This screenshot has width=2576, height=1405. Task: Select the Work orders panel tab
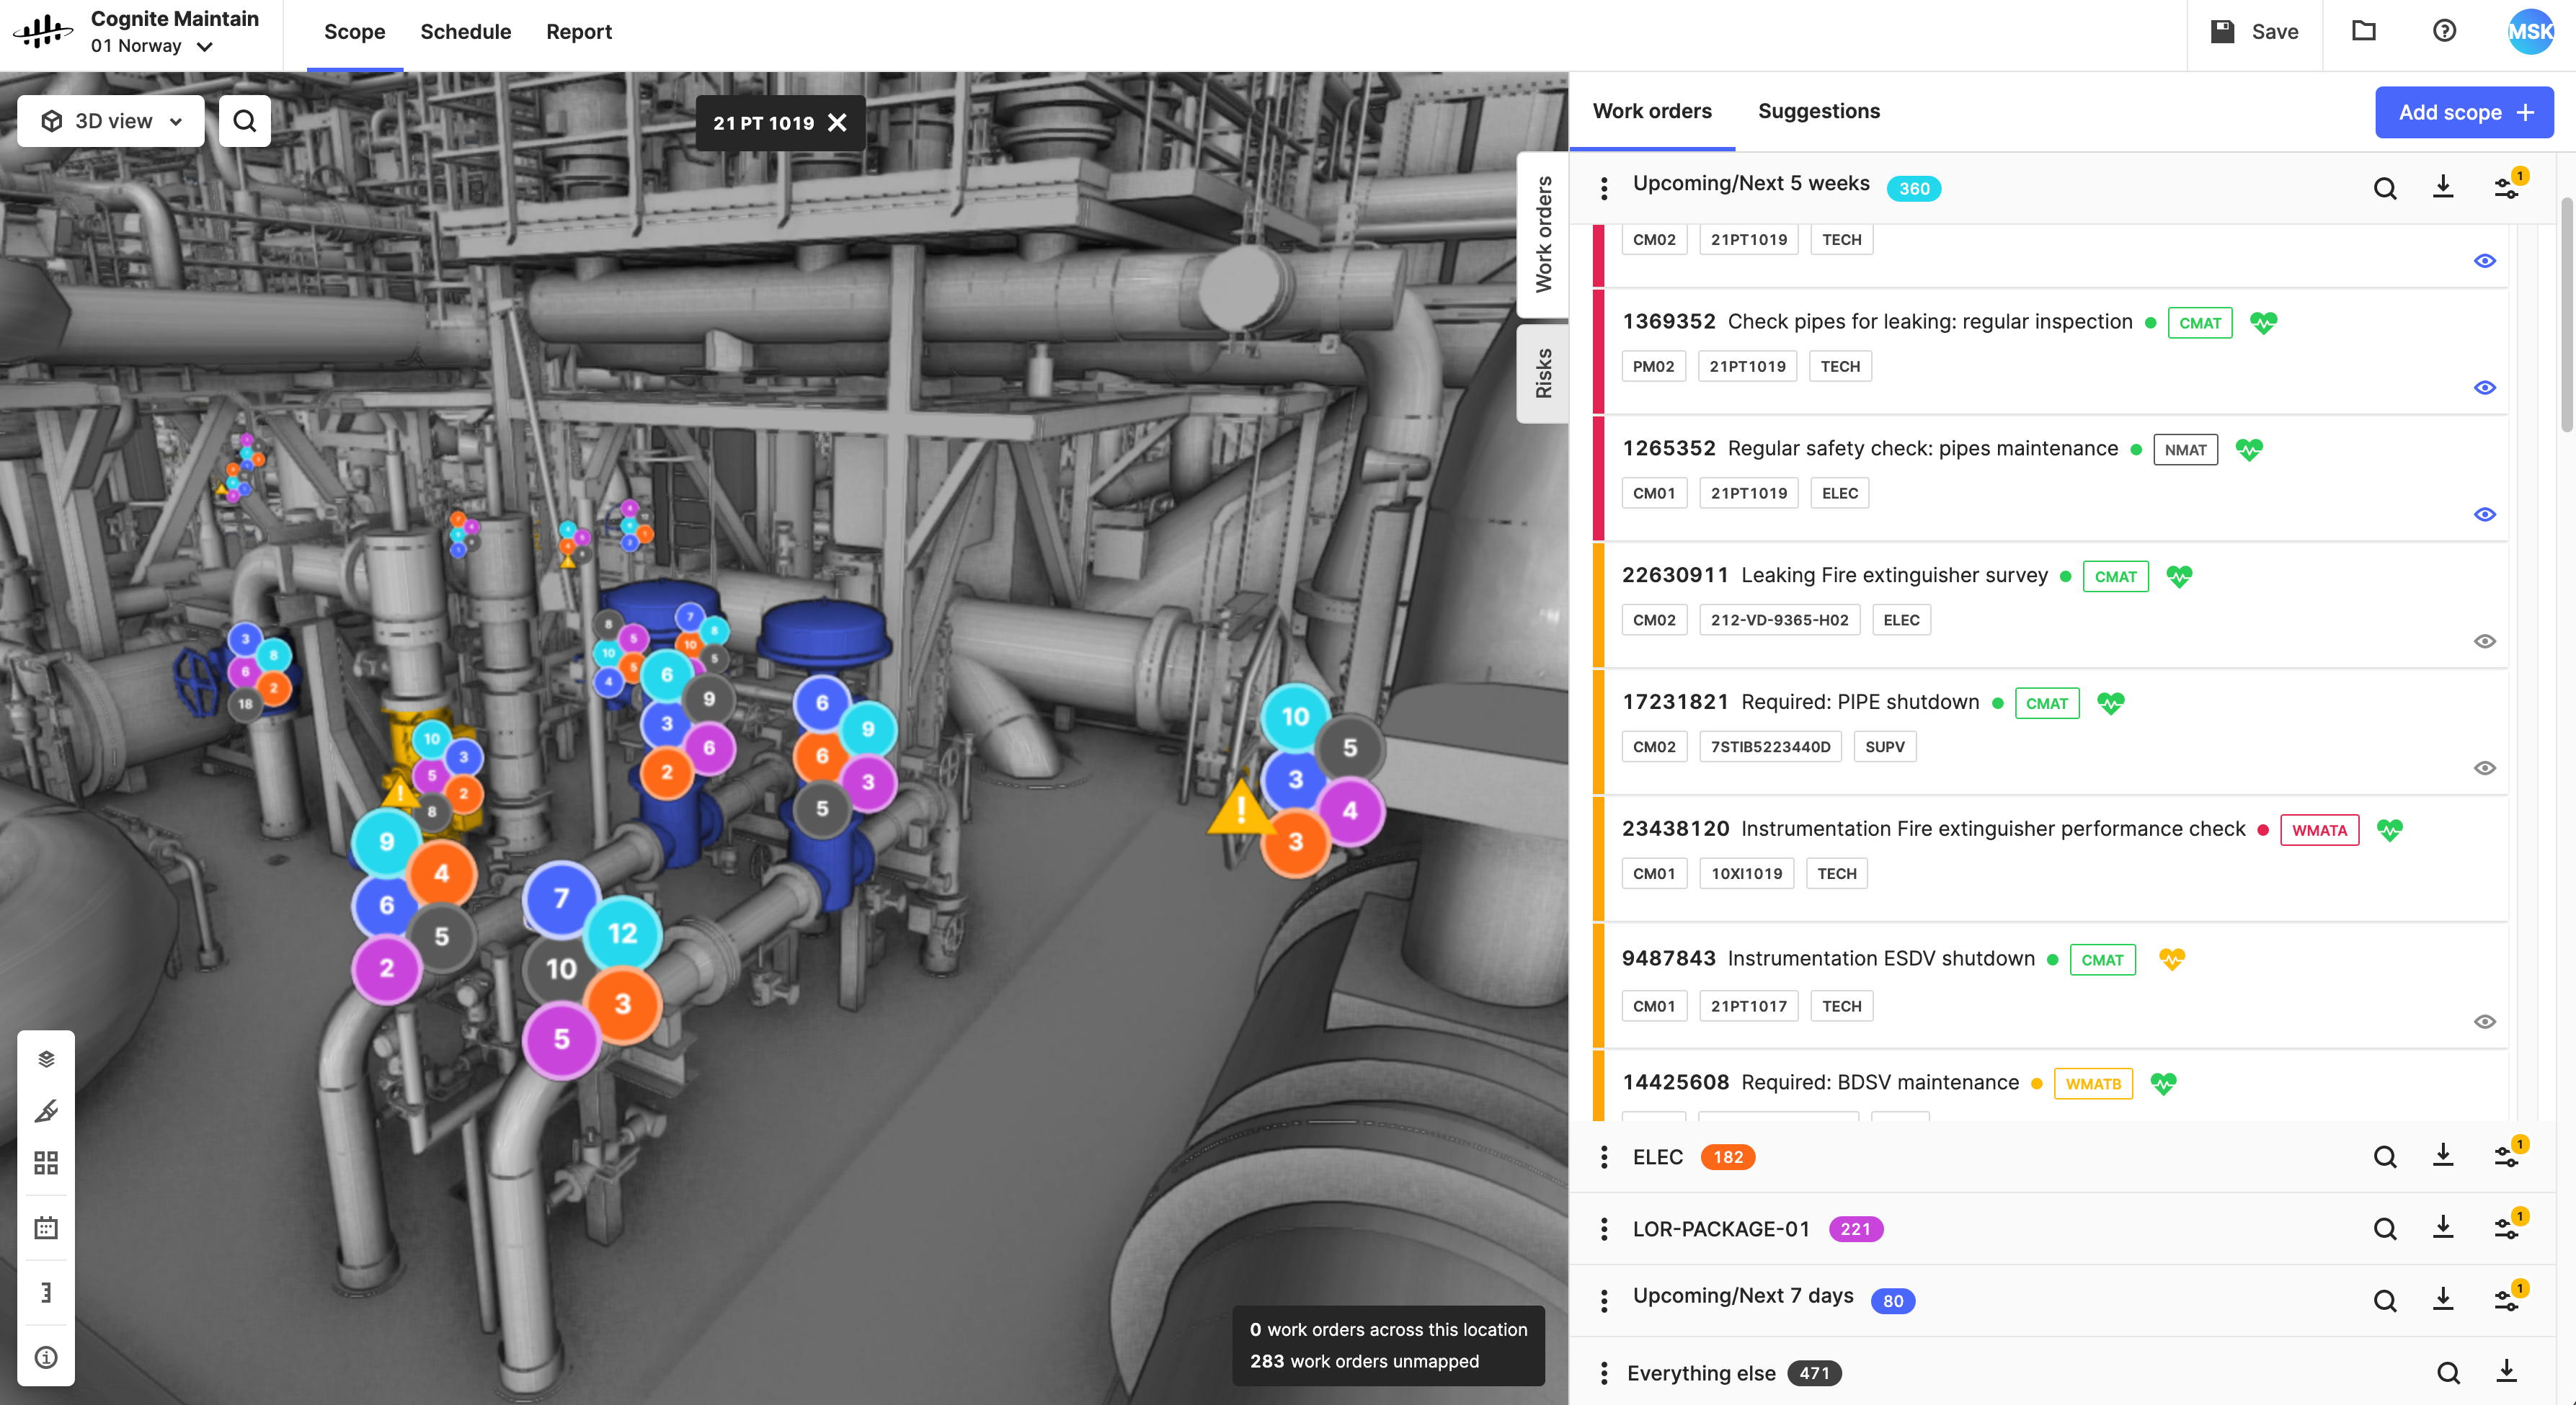(1652, 111)
